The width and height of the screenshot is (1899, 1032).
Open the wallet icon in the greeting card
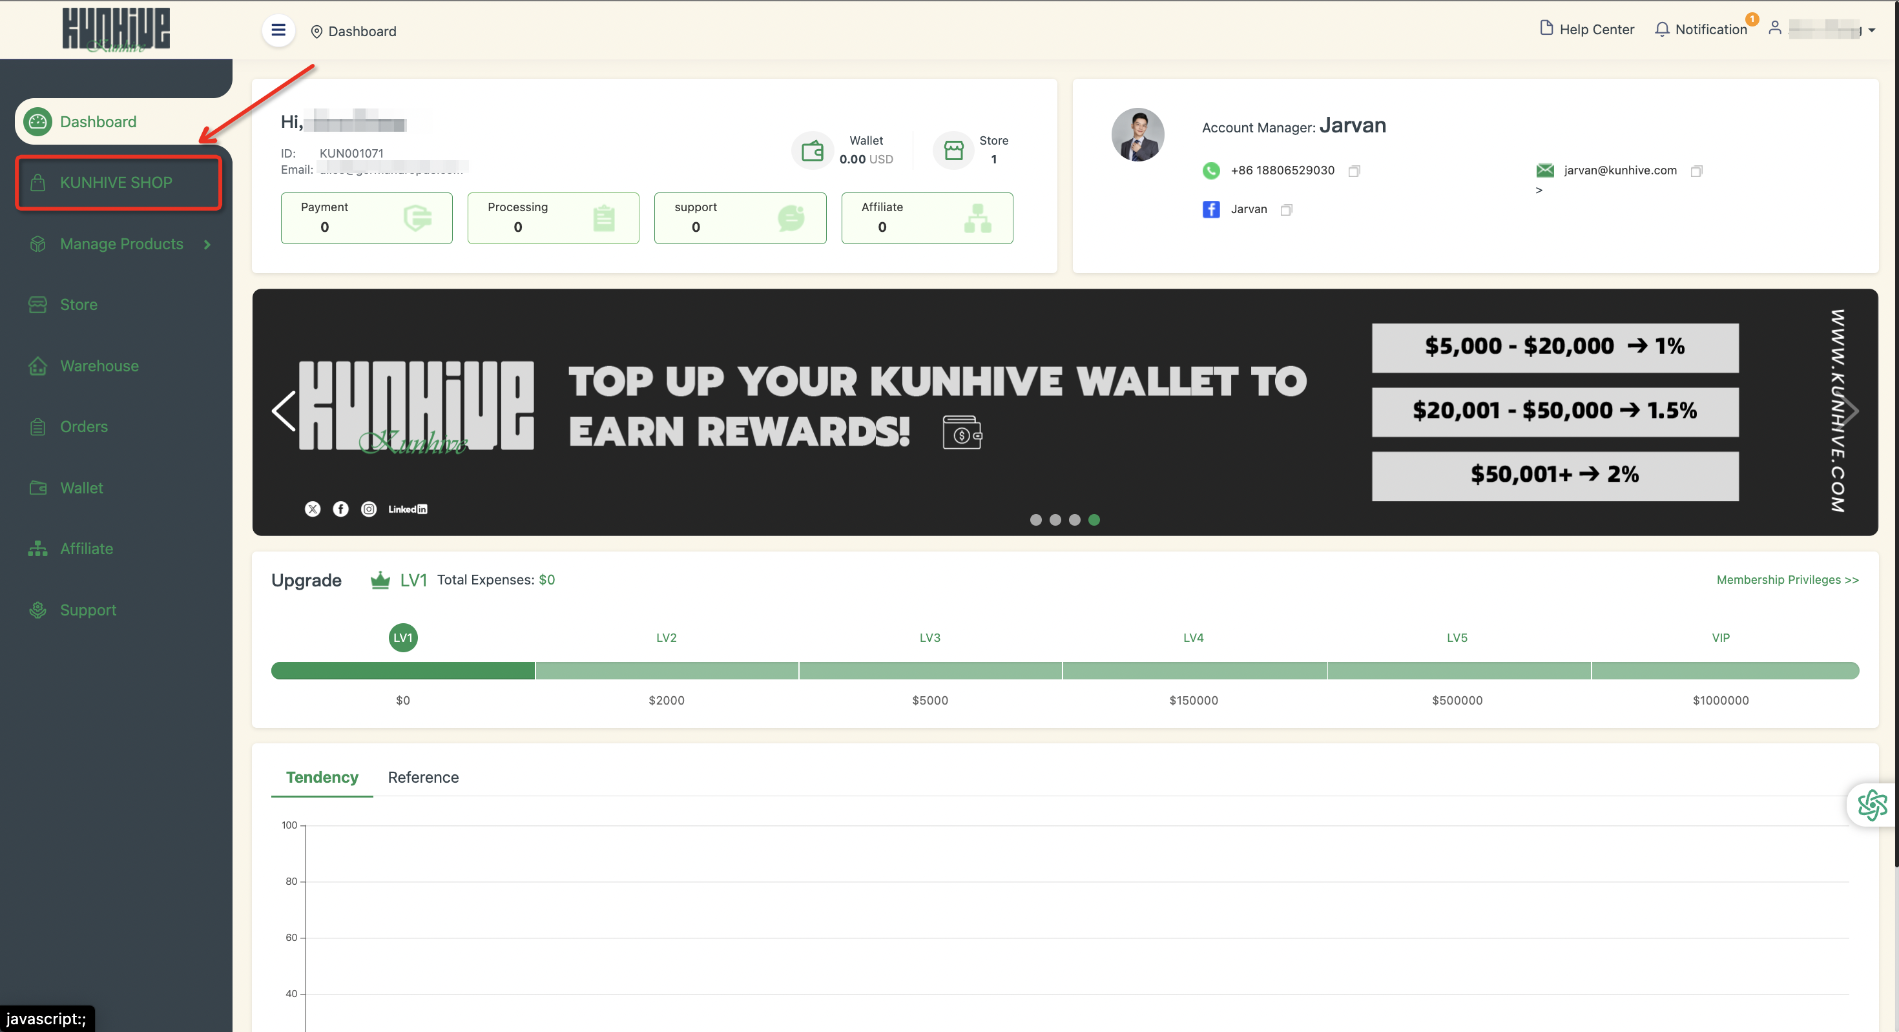pos(812,150)
